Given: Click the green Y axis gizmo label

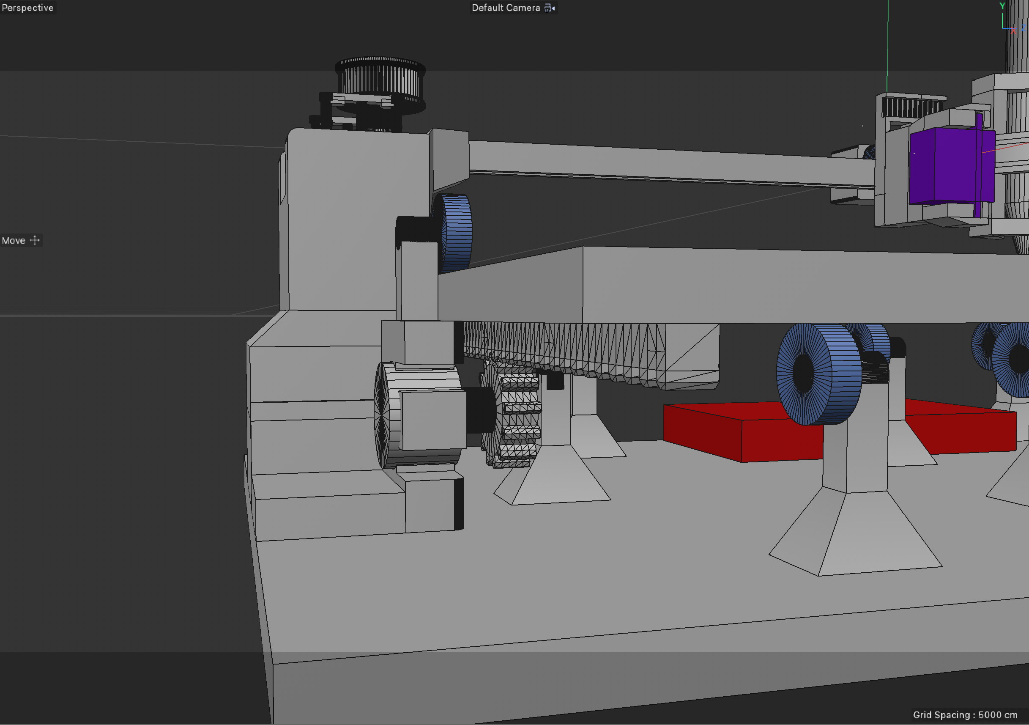Looking at the screenshot, I should click(x=1002, y=6).
